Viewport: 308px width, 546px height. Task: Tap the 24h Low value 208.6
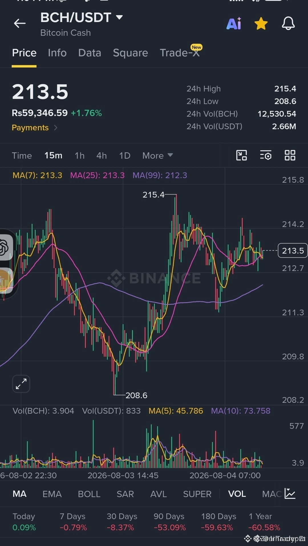(x=285, y=101)
